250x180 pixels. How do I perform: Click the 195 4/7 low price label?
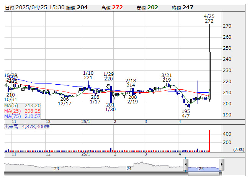point(186,113)
